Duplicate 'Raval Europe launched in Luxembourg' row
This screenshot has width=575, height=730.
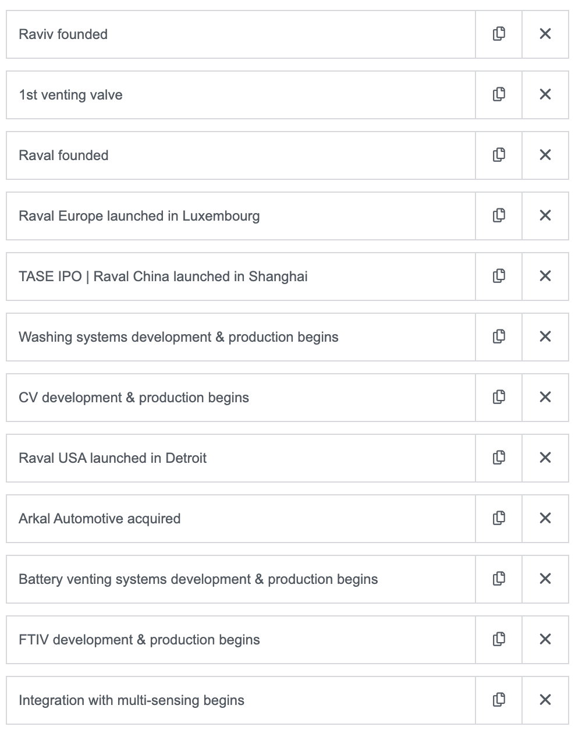coord(499,215)
